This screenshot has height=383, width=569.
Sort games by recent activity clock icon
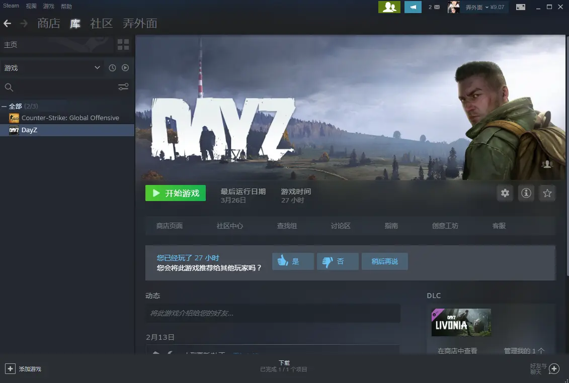point(113,68)
